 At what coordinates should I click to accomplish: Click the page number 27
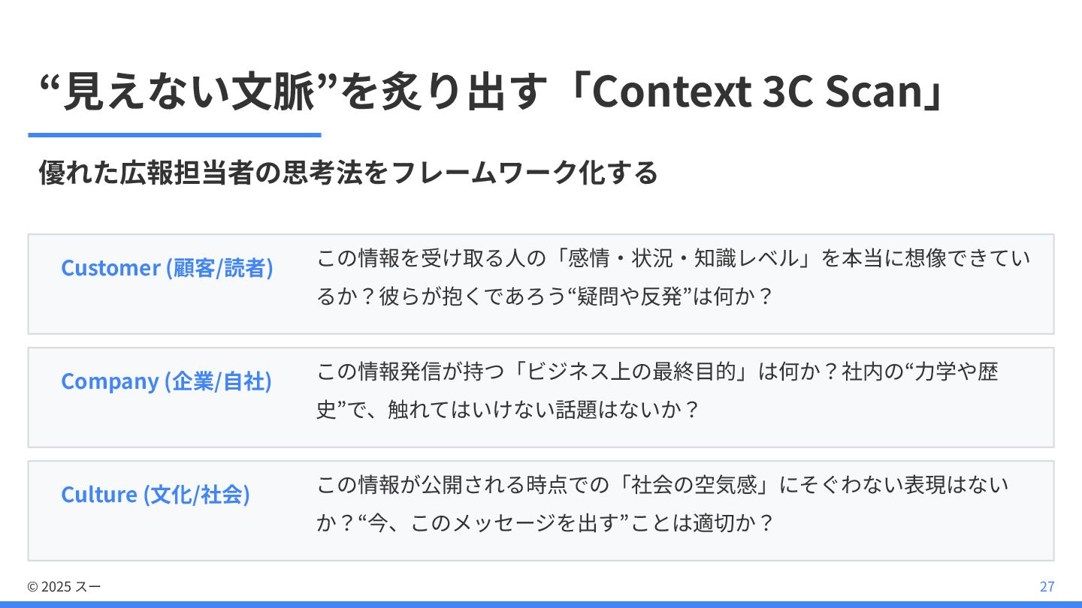pos(1047,586)
